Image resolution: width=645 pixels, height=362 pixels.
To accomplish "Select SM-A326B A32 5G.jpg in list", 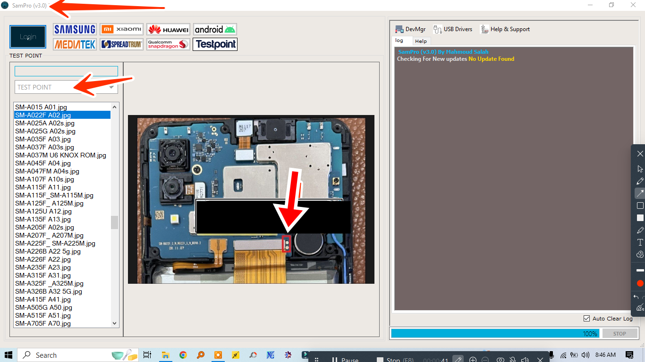I will (62, 291).
